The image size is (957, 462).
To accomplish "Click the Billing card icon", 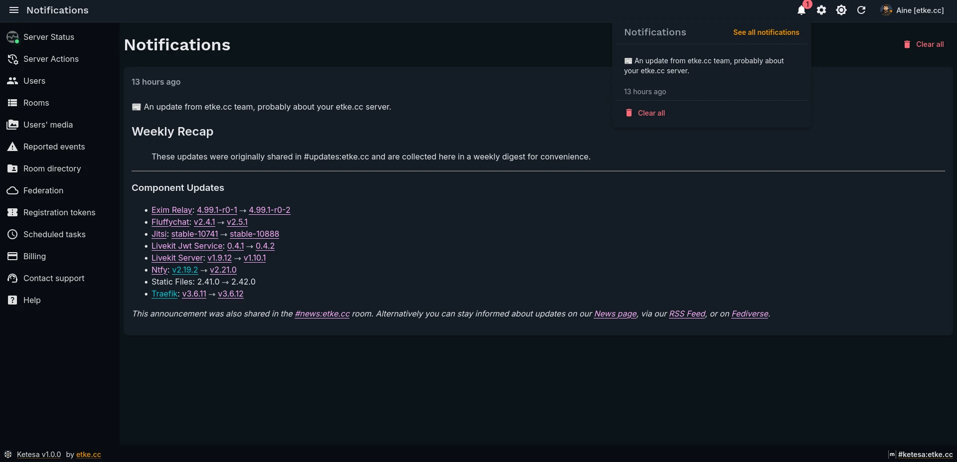I will click(12, 256).
